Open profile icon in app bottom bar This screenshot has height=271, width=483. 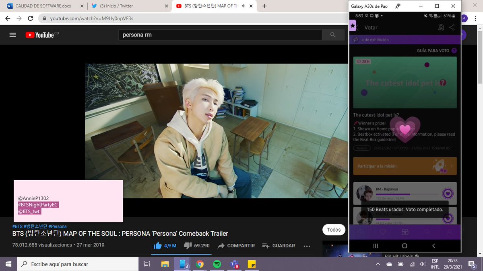pyautogui.click(x=450, y=232)
